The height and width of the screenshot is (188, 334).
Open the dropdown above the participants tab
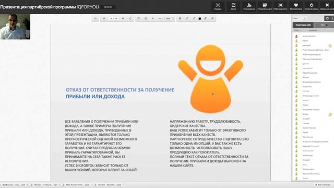pos(300,18)
